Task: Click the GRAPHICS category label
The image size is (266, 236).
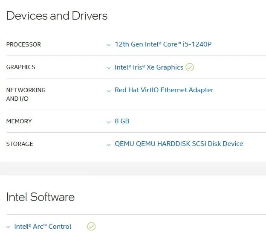Action: (x=20, y=67)
